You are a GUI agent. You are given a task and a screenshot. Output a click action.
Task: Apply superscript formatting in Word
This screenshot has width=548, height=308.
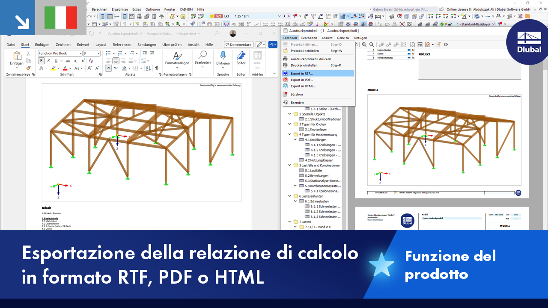(83, 61)
